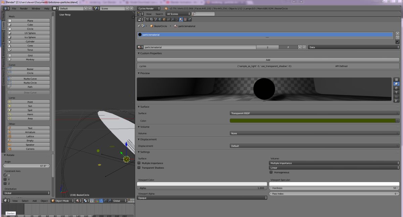Open volume Multiple Importance sampling dropdown
The height and width of the screenshot is (217, 403).
[x=334, y=163]
